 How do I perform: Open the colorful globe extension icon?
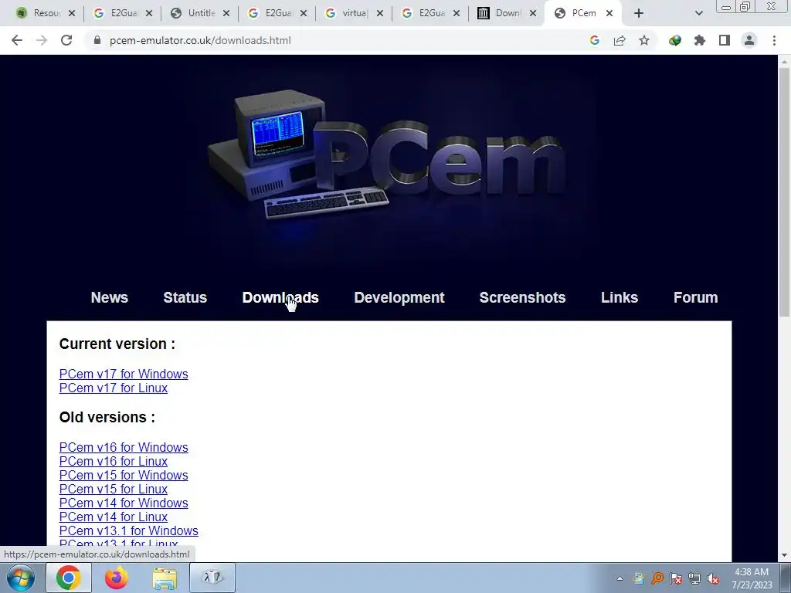[x=675, y=40]
